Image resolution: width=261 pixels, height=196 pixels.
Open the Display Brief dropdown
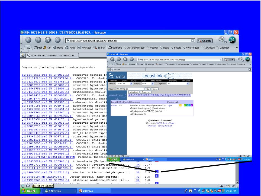click(153, 83)
